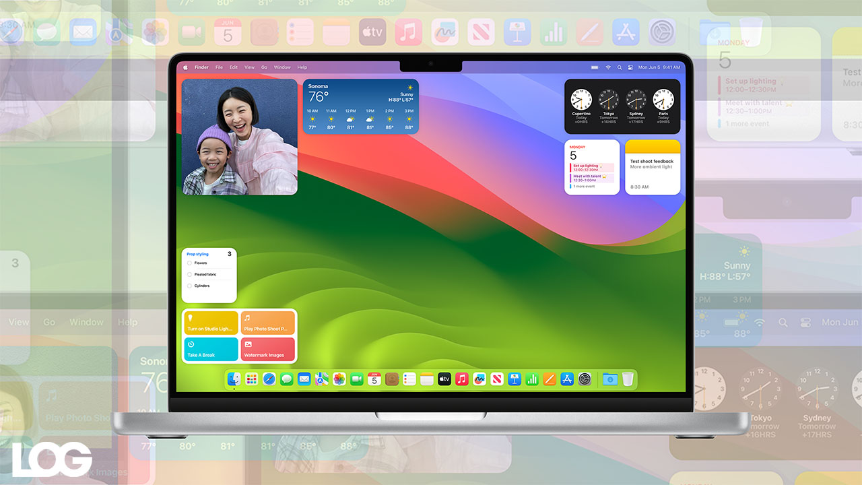Open the Help menu
This screenshot has height=485, width=862.
(302, 67)
